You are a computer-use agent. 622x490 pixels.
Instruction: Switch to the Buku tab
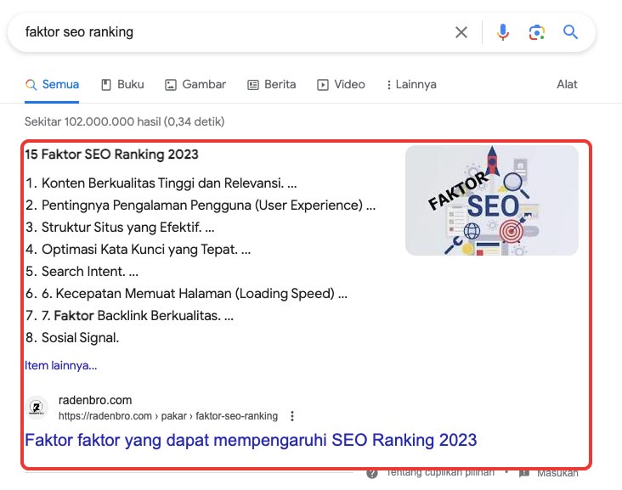click(122, 84)
